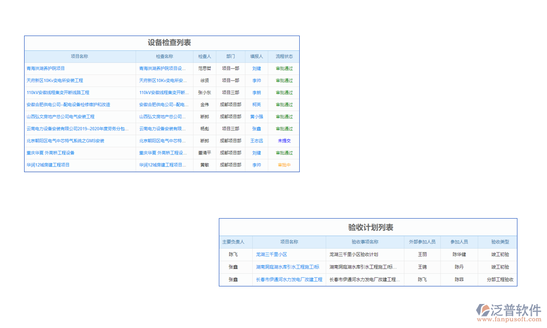Screen dimensions: 547x328
Task: Click the 流程状态 column header
Action: [284, 56]
